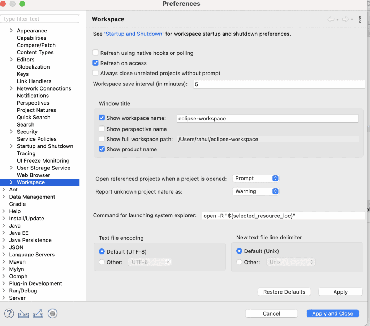Click the Oomph preference recorder icon
Screen dimensions: 370x326
pyautogui.click(x=52, y=313)
